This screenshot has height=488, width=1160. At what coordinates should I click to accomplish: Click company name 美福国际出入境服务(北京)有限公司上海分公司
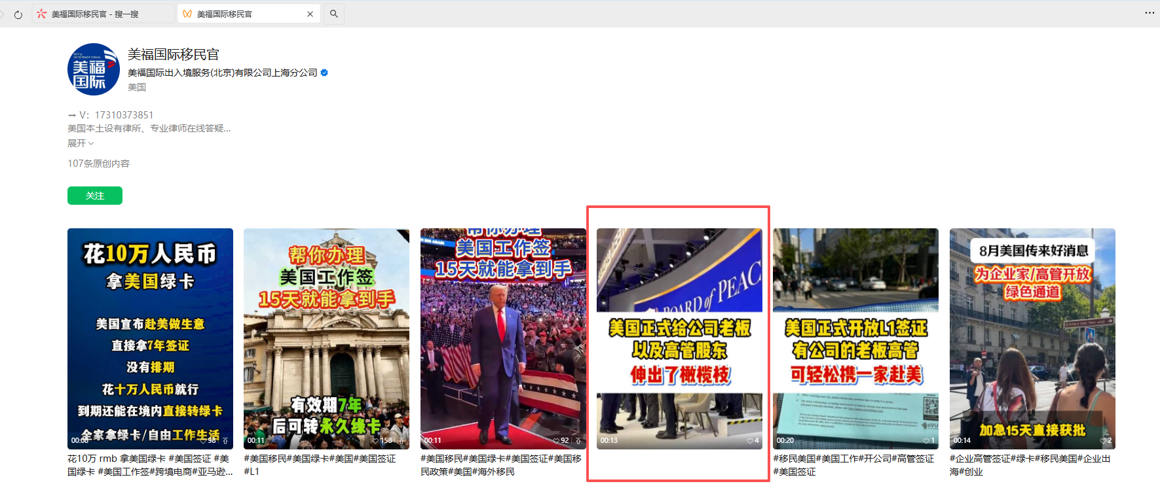(223, 73)
